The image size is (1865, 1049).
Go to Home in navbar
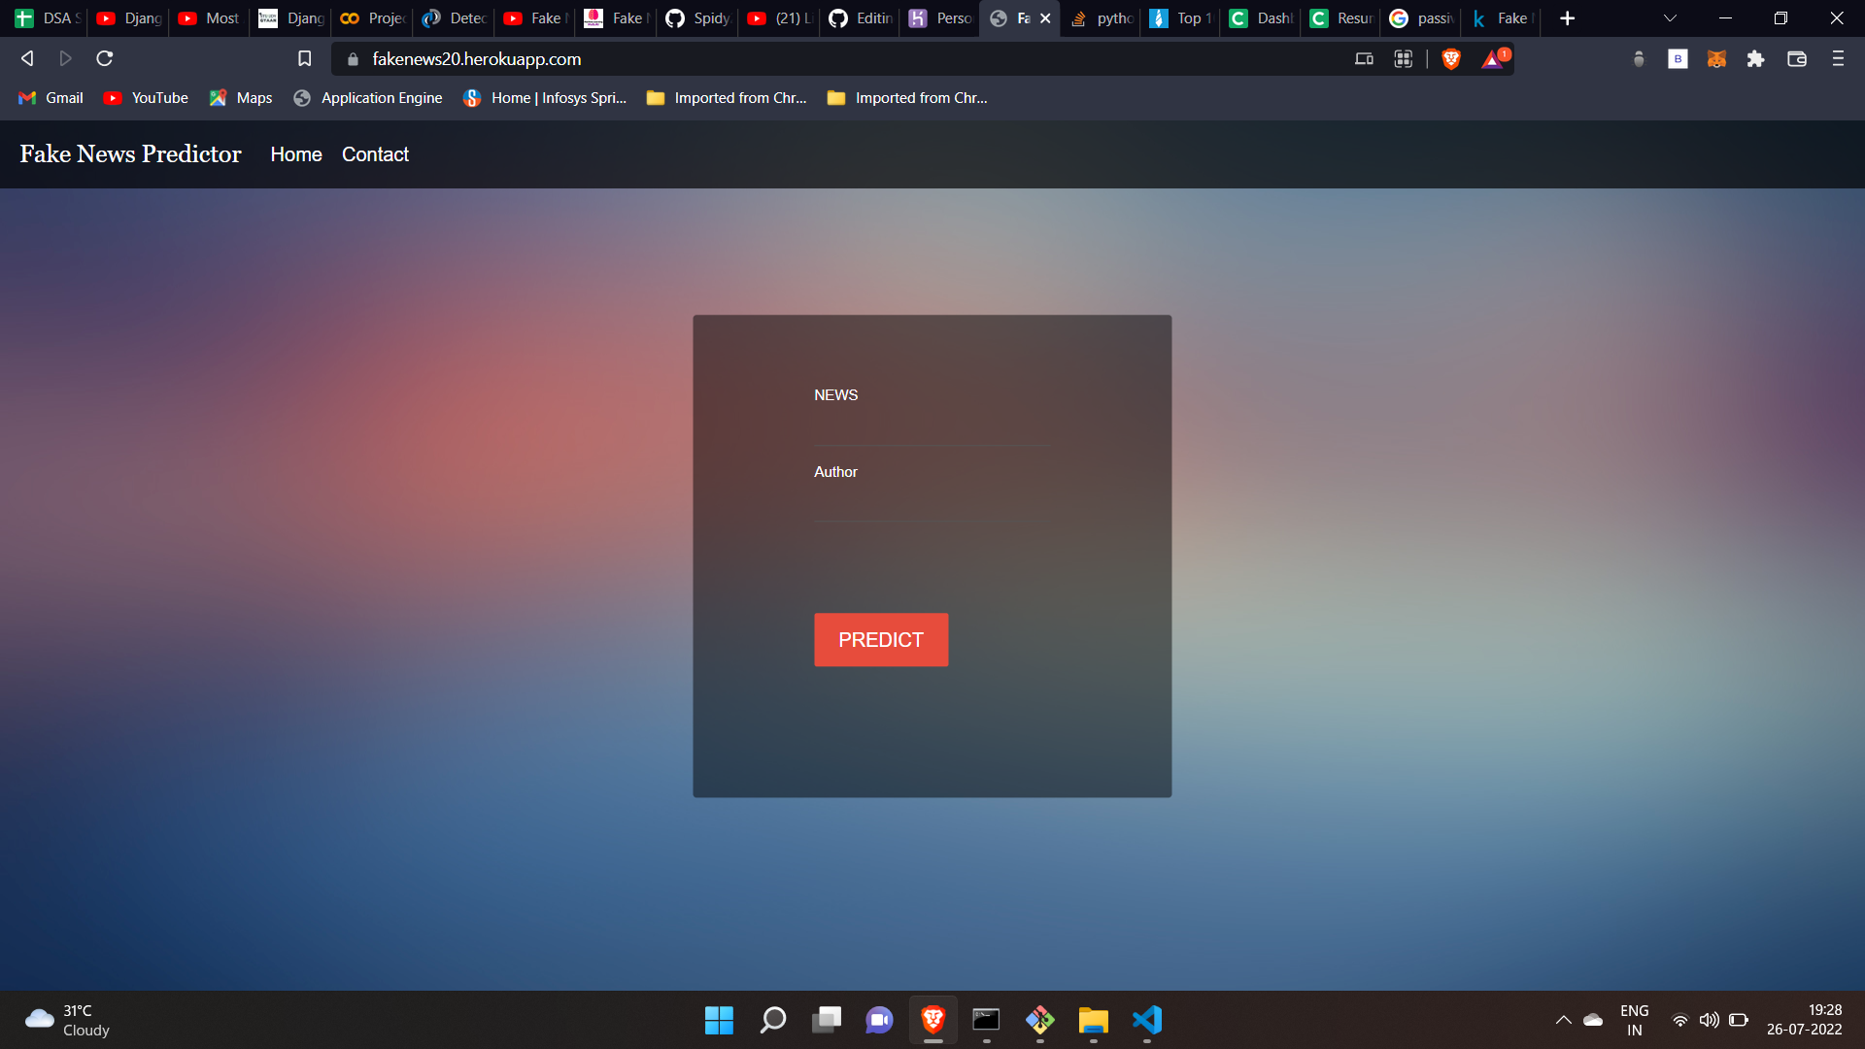(x=296, y=154)
